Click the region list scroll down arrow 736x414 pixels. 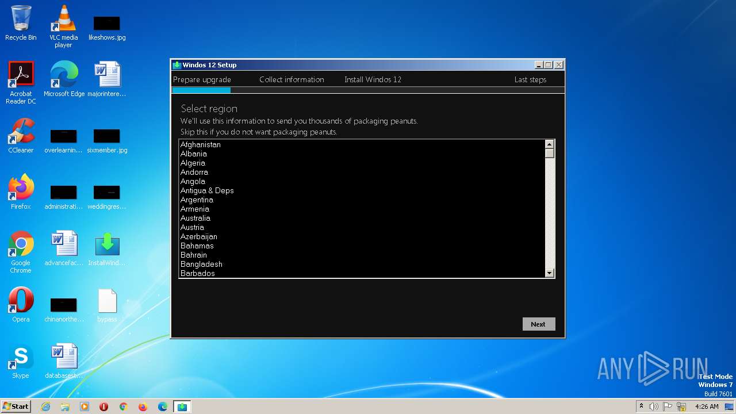549,273
